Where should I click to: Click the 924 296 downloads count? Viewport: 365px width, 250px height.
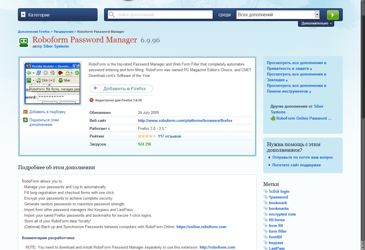click(x=145, y=144)
